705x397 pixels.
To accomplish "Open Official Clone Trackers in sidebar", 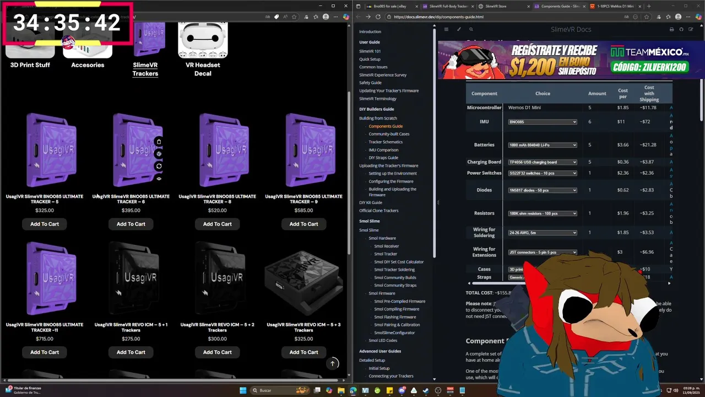I will [379, 211].
